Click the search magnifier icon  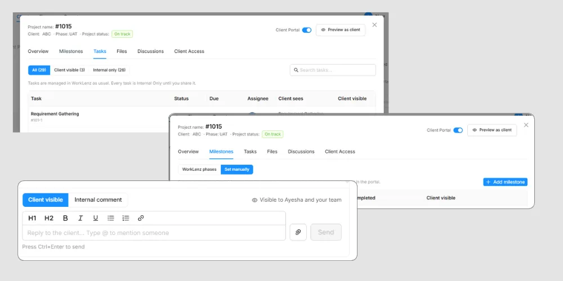(296, 70)
